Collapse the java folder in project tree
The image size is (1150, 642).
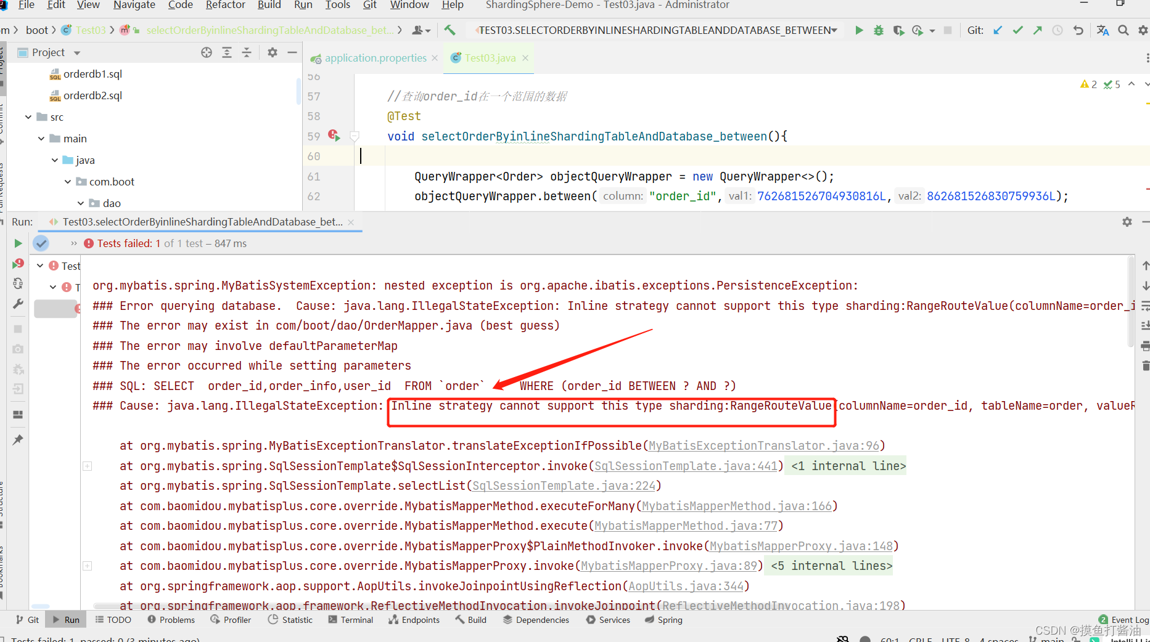pyautogui.click(x=54, y=160)
